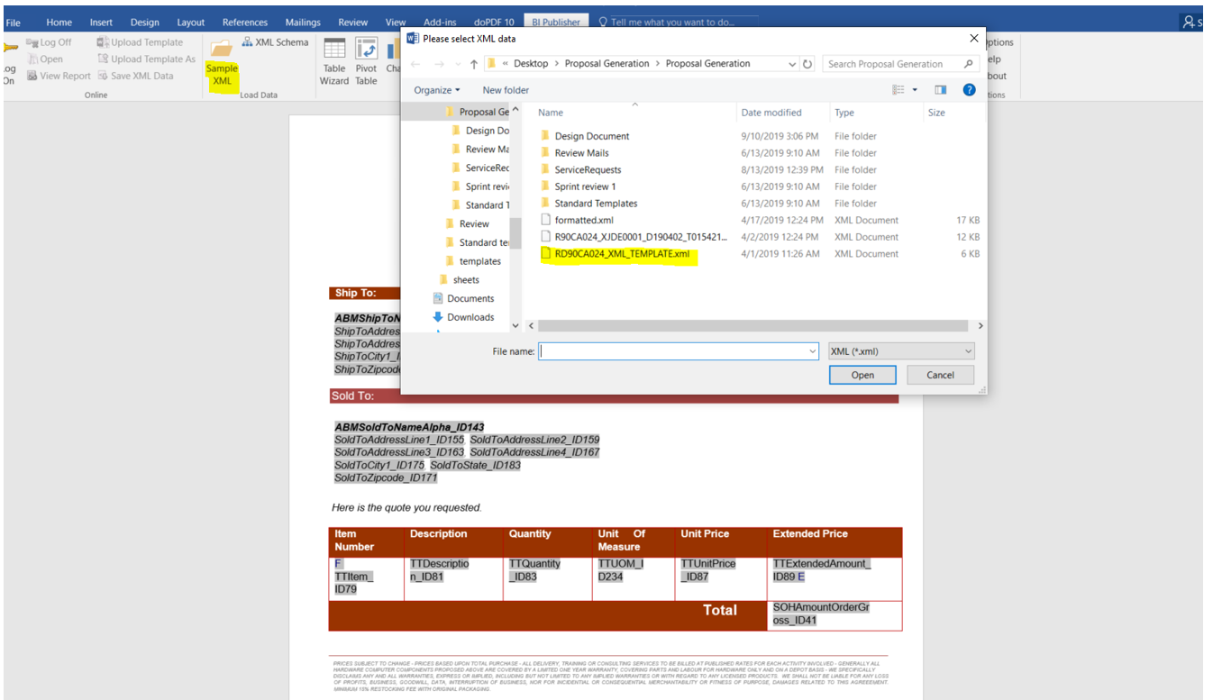Open the File name history dropdown arrow
The width and height of the screenshot is (1213, 700).
click(x=812, y=351)
